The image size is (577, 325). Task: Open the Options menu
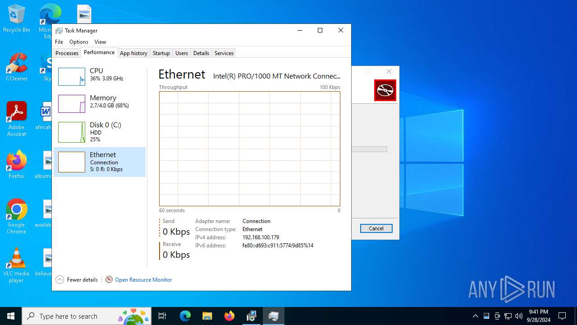(x=79, y=42)
